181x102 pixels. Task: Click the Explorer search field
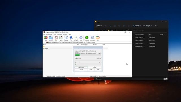pos(150,31)
